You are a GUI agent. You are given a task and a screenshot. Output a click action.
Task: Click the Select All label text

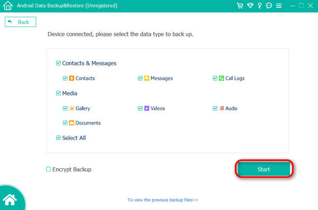point(74,138)
